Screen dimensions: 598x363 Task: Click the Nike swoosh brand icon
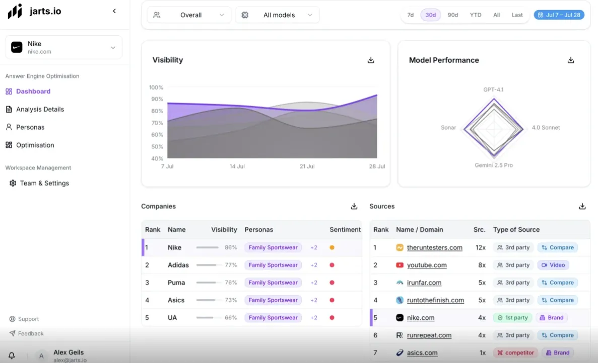pos(17,47)
